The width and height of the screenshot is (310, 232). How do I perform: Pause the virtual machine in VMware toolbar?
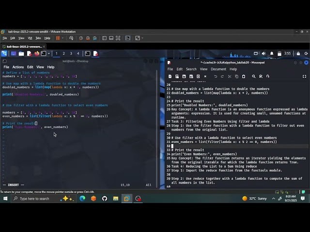pyautogui.click(x=58, y=38)
